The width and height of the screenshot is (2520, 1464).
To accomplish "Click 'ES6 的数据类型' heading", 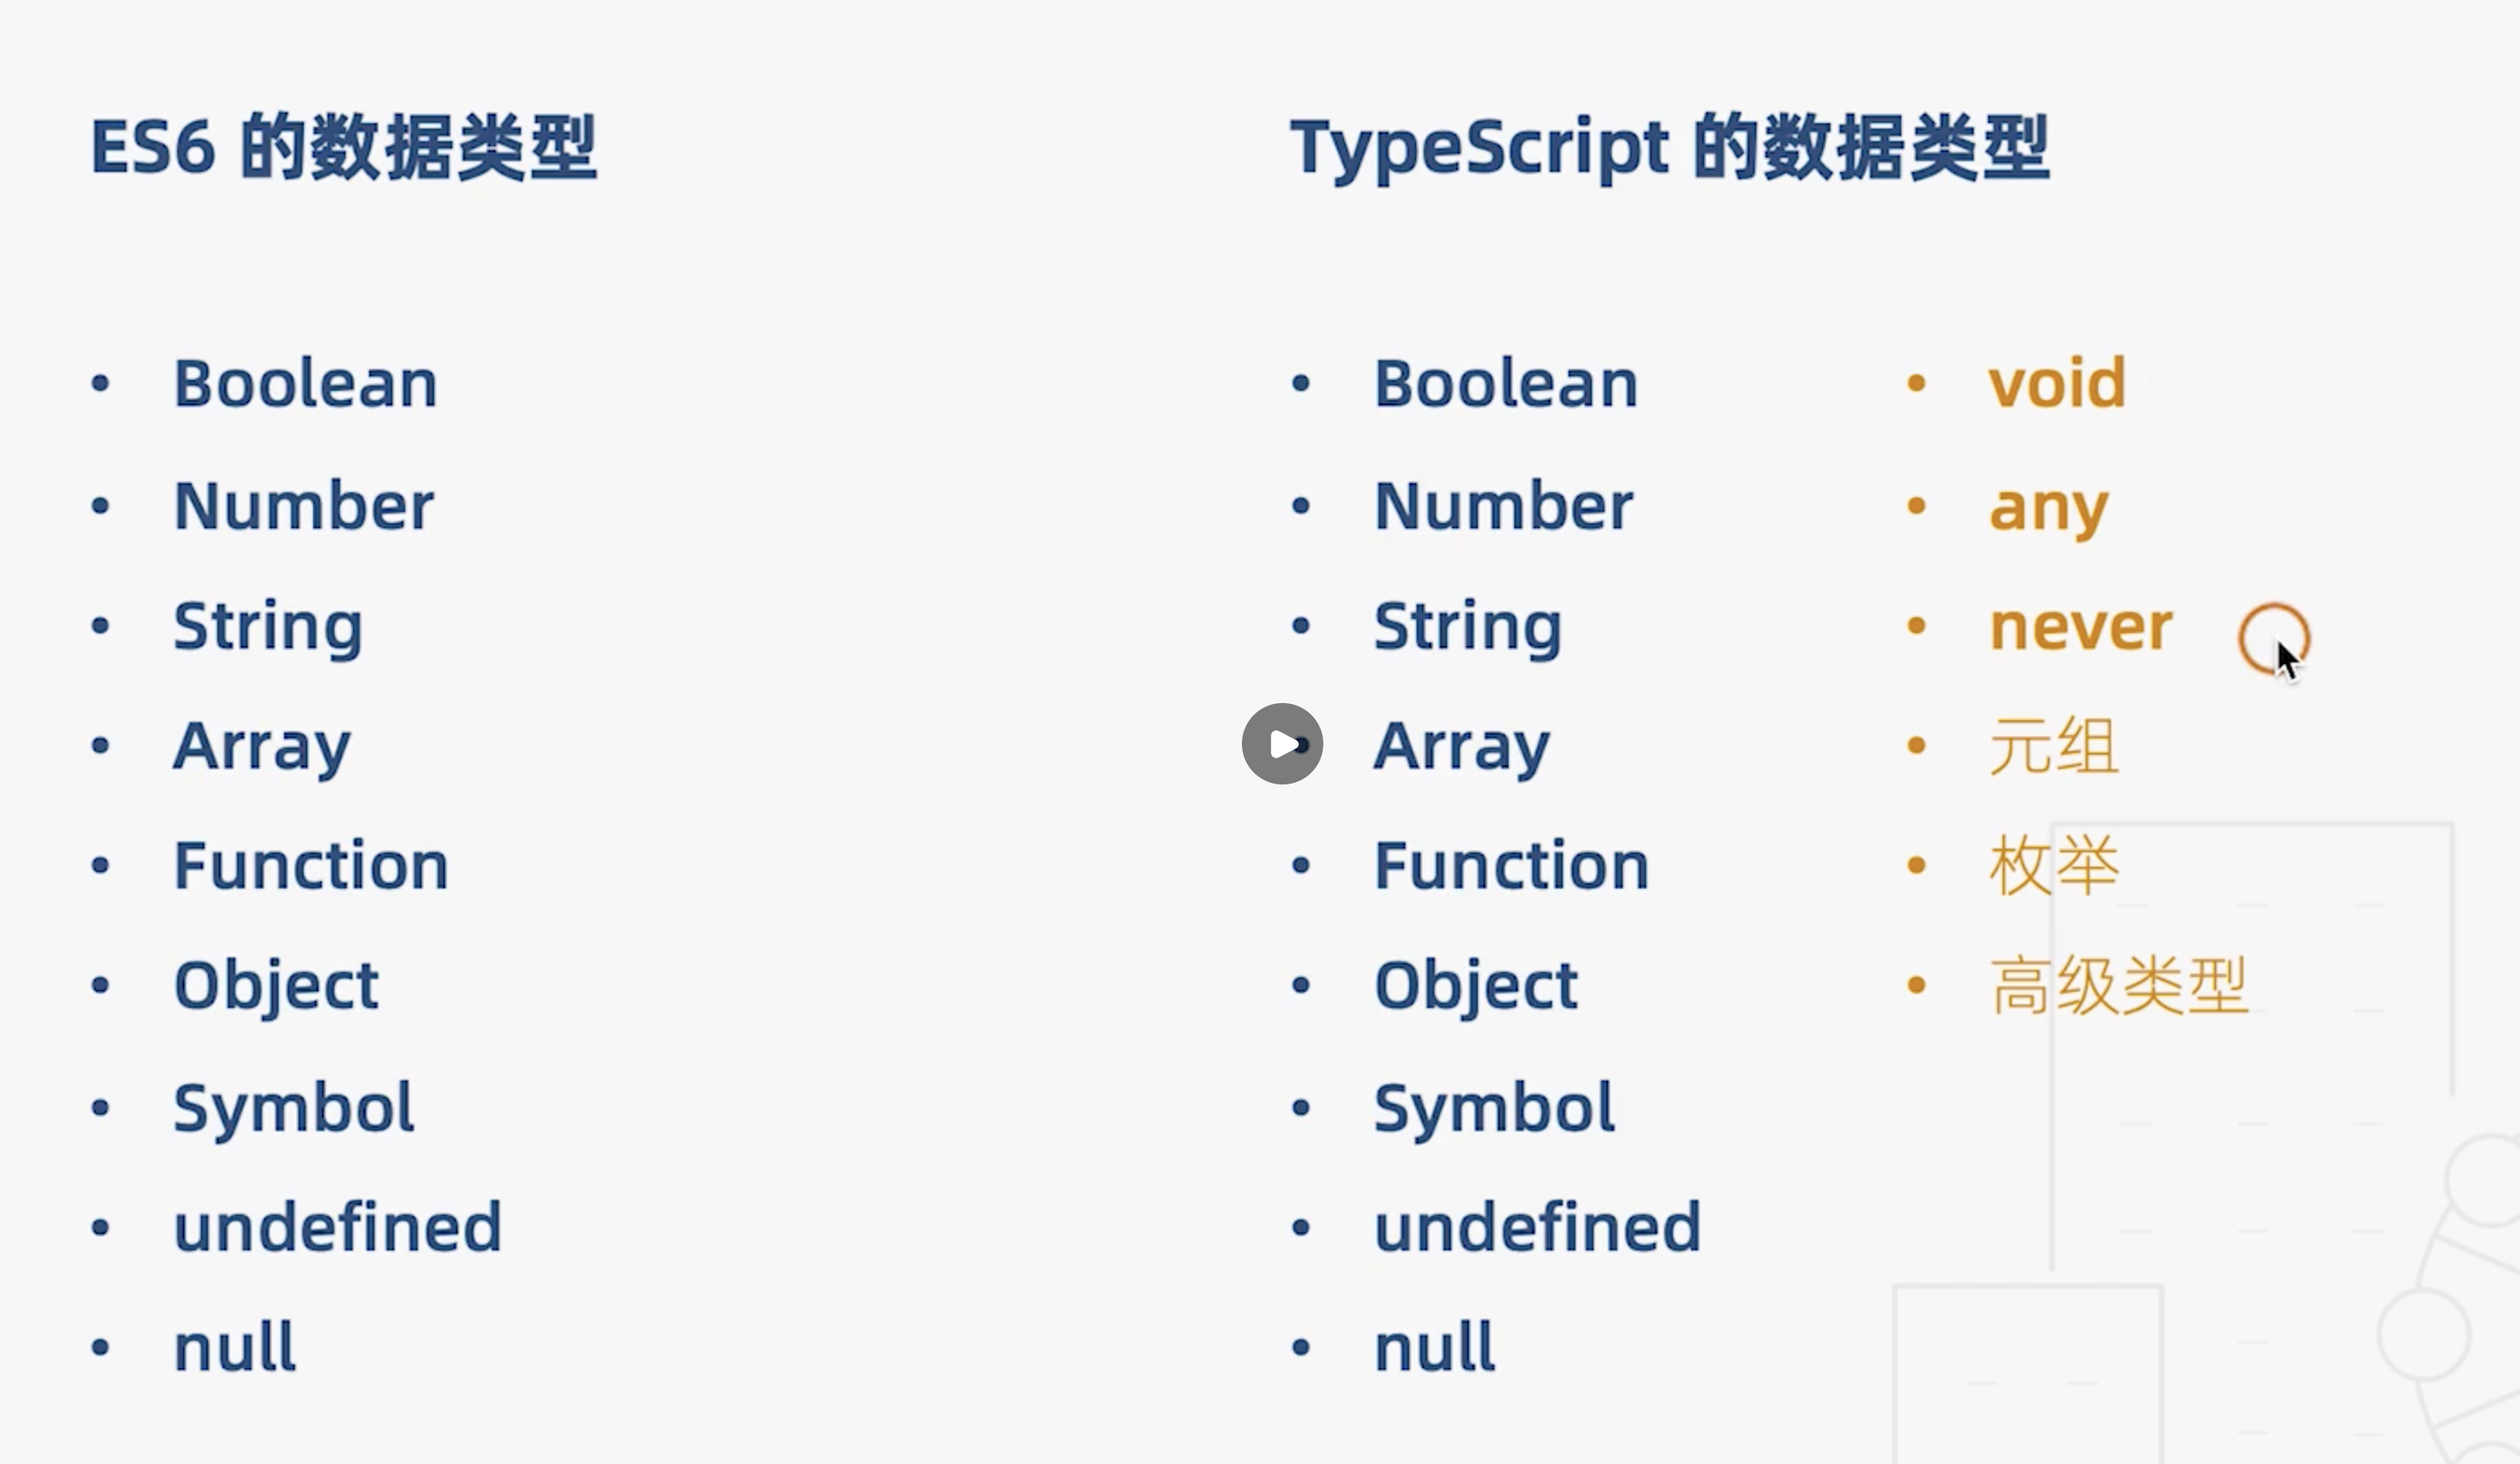I will (x=344, y=148).
